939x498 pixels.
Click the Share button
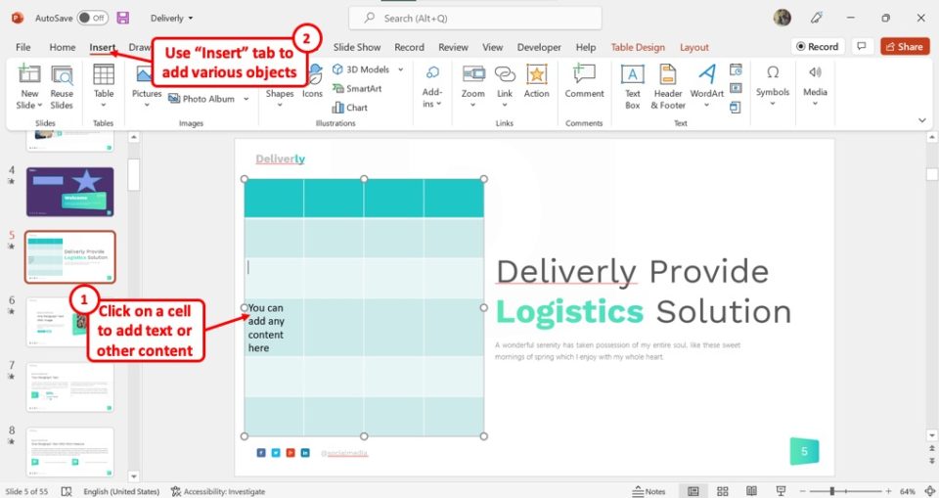pos(905,47)
